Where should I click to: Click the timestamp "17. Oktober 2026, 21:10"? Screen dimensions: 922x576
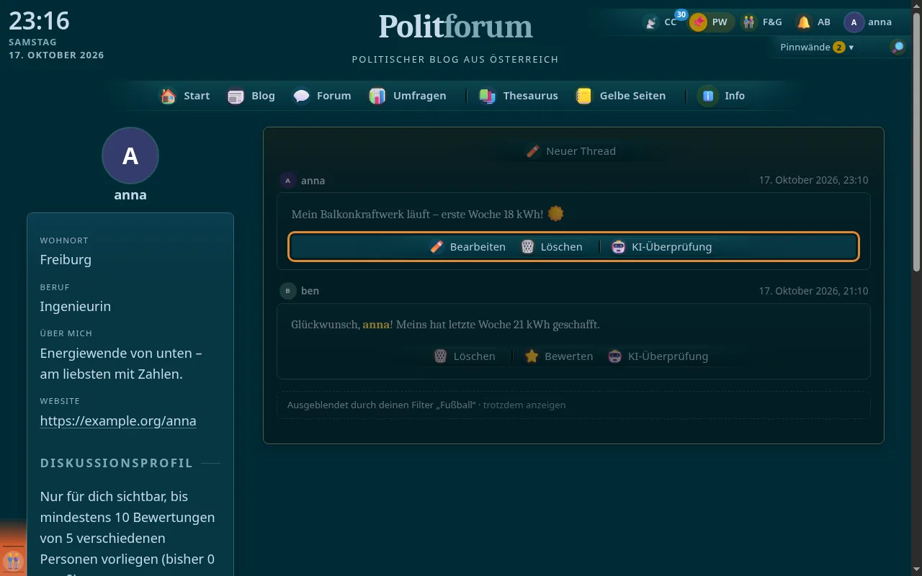pos(813,291)
